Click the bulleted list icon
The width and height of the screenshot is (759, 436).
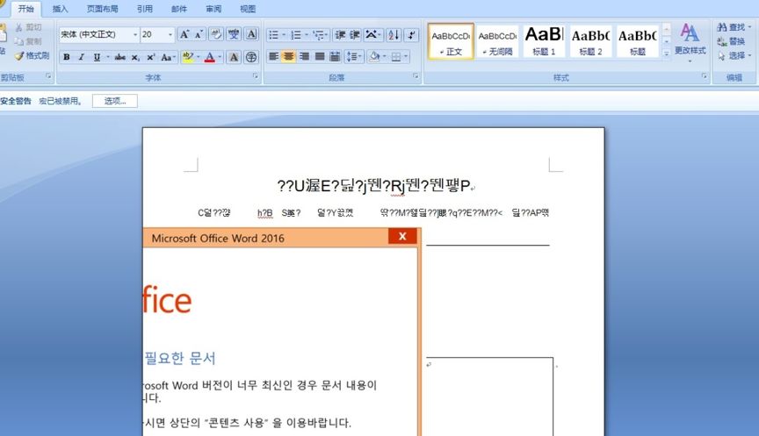click(x=274, y=35)
